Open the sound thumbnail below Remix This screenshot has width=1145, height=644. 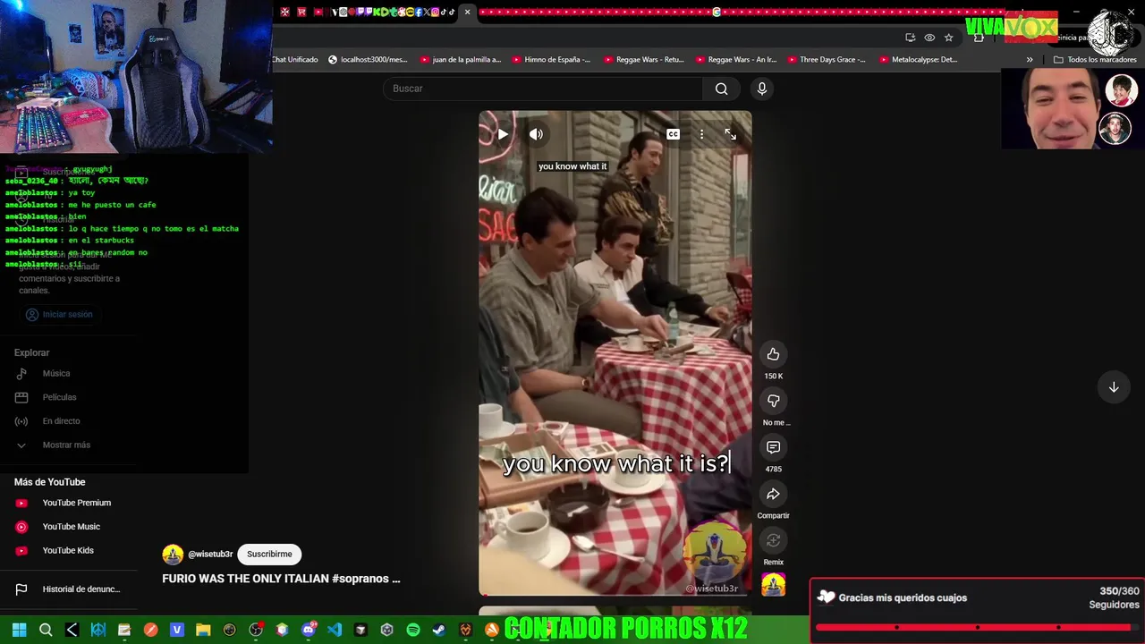(x=773, y=585)
